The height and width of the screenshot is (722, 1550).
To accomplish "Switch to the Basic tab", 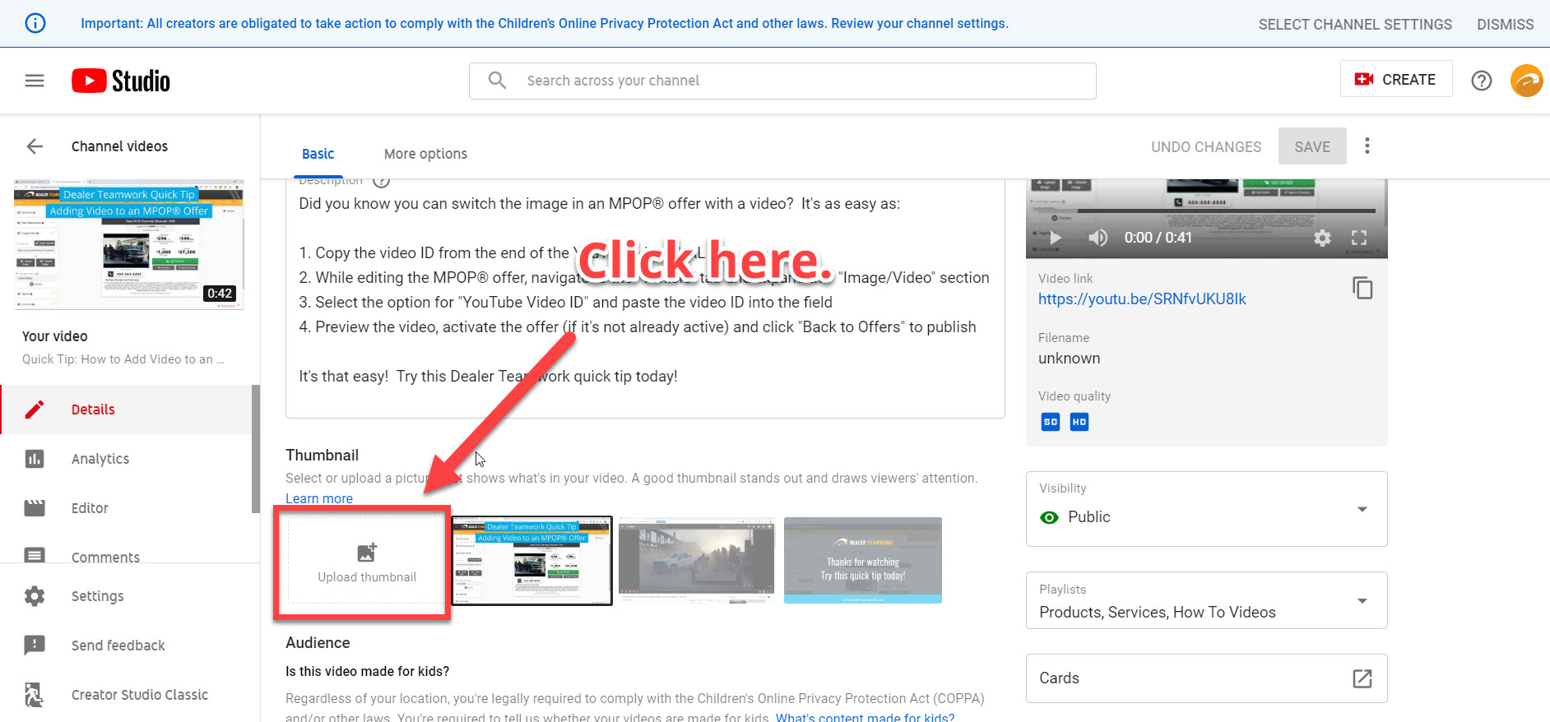I will pyautogui.click(x=318, y=154).
